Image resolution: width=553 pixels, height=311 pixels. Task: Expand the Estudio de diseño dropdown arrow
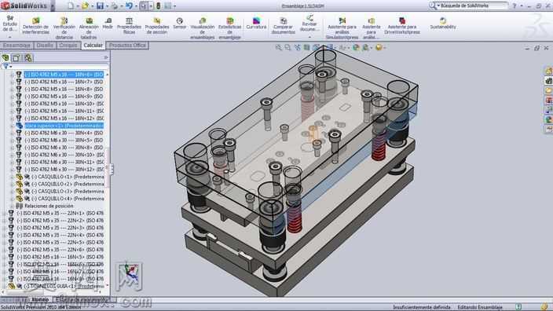tap(10, 37)
